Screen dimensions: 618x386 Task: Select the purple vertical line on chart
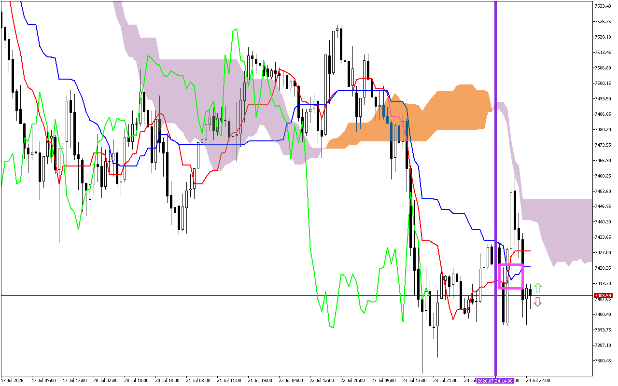[x=495, y=188]
